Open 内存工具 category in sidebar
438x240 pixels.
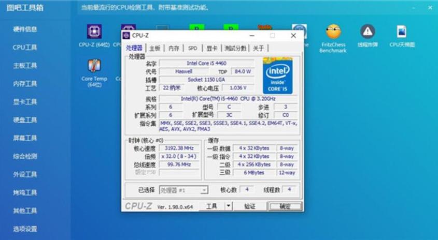[x=25, y=84]
